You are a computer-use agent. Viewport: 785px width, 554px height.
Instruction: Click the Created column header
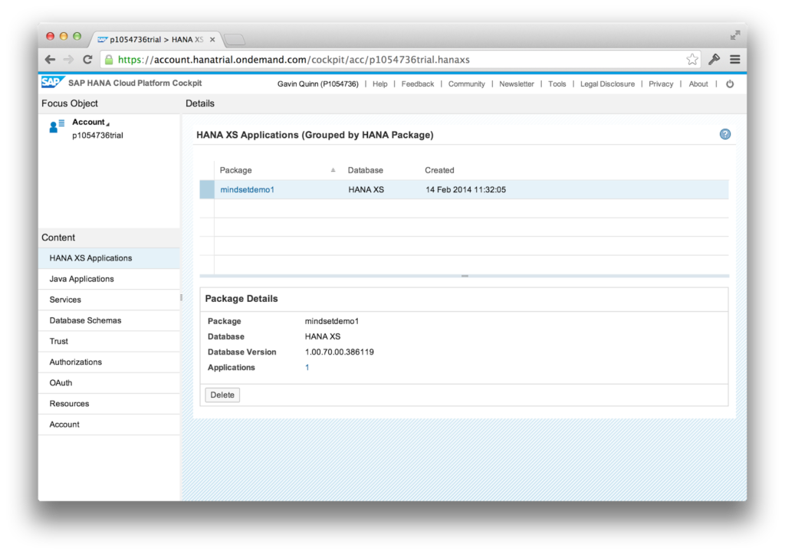coord(439,170)
